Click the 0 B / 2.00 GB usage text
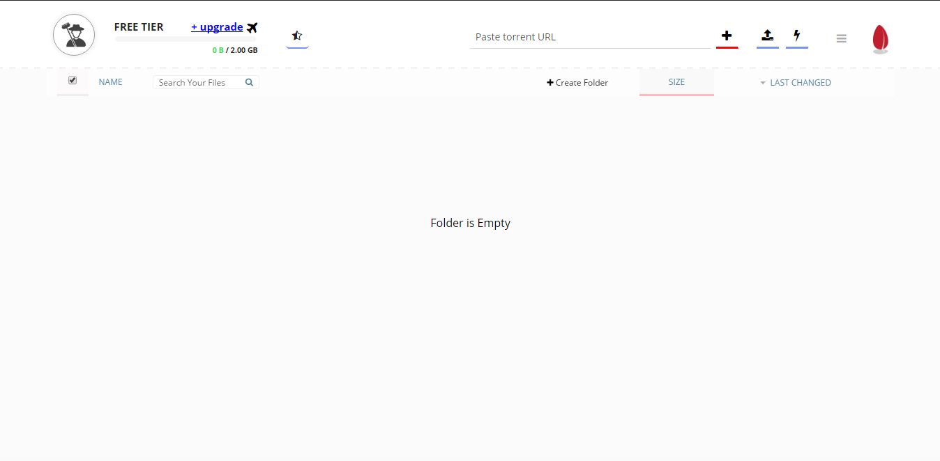The image size is (940, 461). pyautogui.click(x=235, y=50)
